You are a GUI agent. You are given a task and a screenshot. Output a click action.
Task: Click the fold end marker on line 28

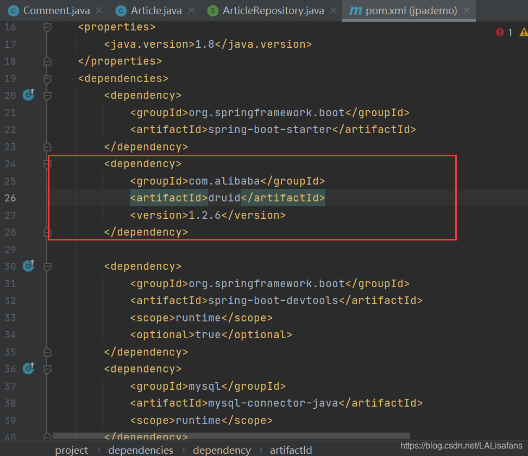click(x=47, y=232)
